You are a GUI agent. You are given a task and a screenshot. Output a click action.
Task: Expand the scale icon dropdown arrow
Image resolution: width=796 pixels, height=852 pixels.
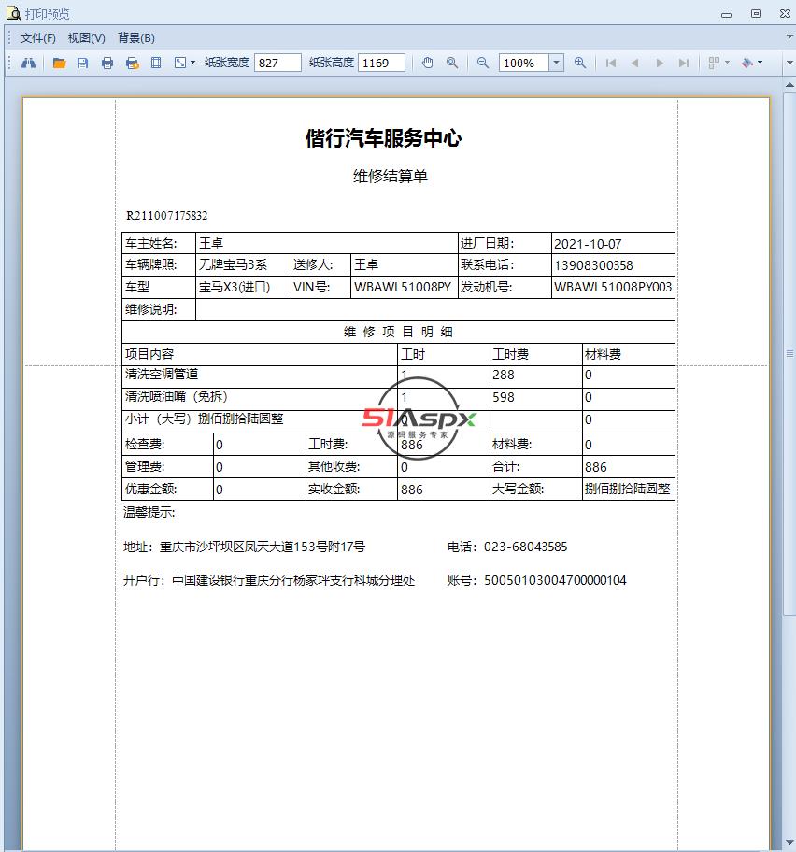pyautogui.click(x=192, y=63)
